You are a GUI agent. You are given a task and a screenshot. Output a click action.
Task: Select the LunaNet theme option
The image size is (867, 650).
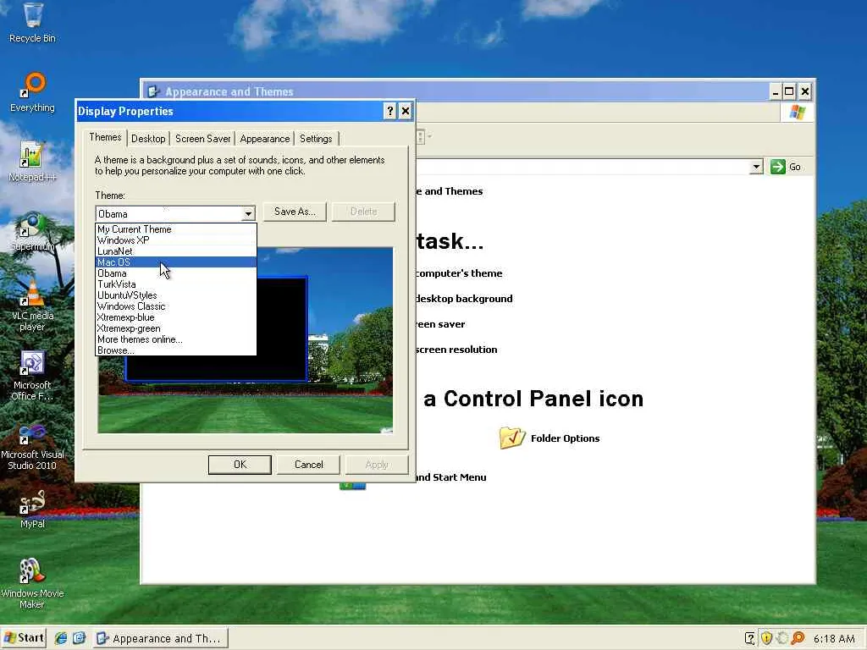[x=176, y=251]
